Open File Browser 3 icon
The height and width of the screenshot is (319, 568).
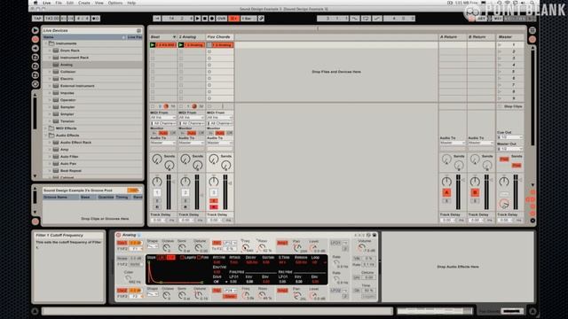(x=35, y=75)
